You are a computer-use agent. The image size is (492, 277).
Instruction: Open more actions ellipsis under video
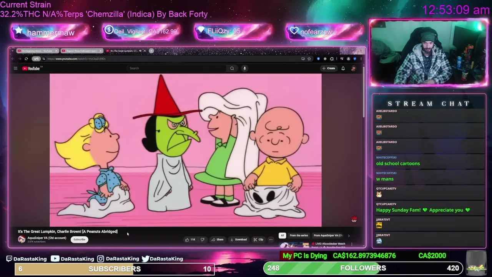pos(271,240)
